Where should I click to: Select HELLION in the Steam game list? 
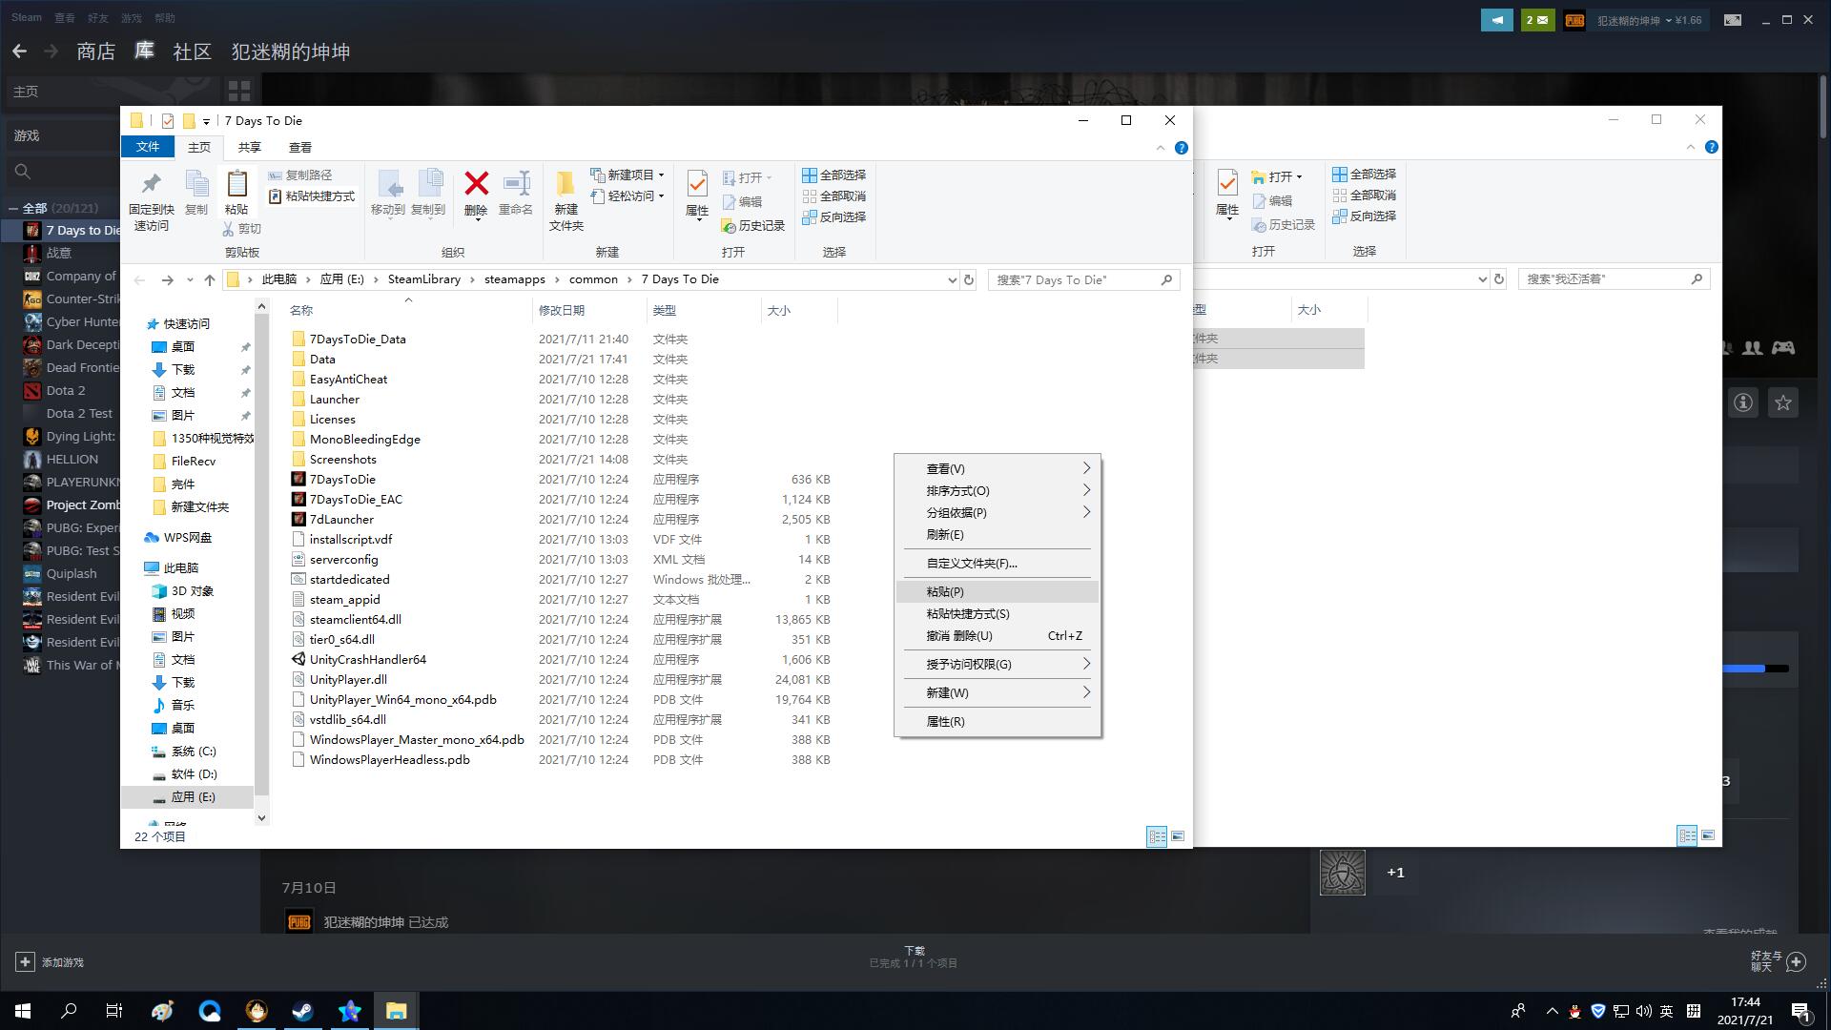tap(72, 460)
